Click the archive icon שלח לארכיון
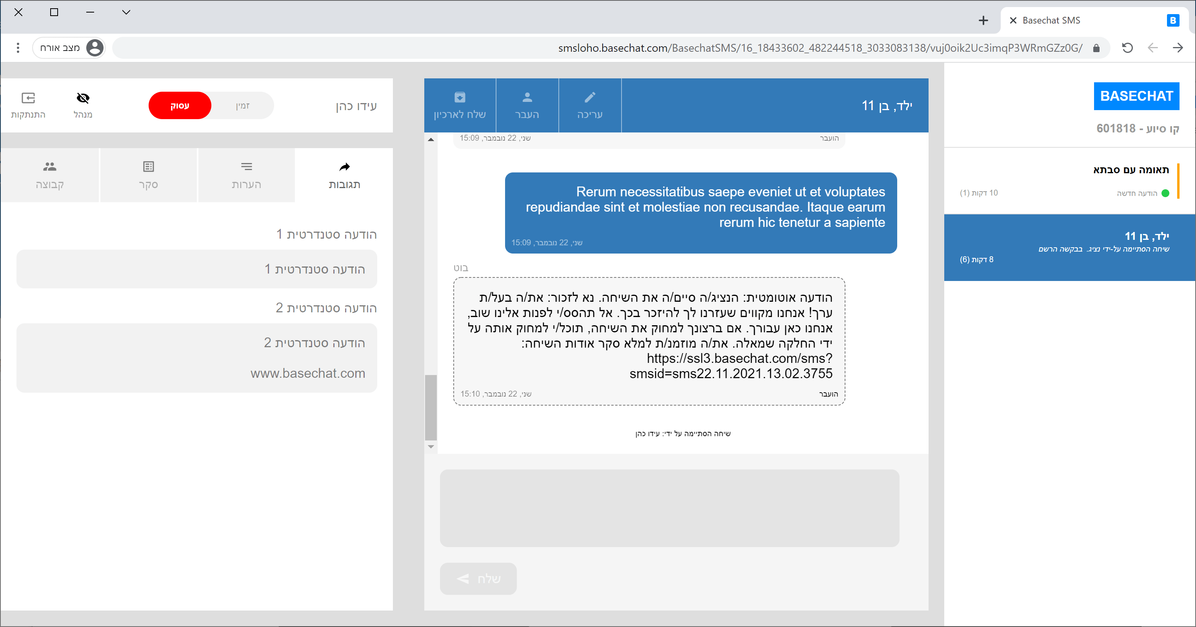The image size is (1196, 627). tap(460, 98)
